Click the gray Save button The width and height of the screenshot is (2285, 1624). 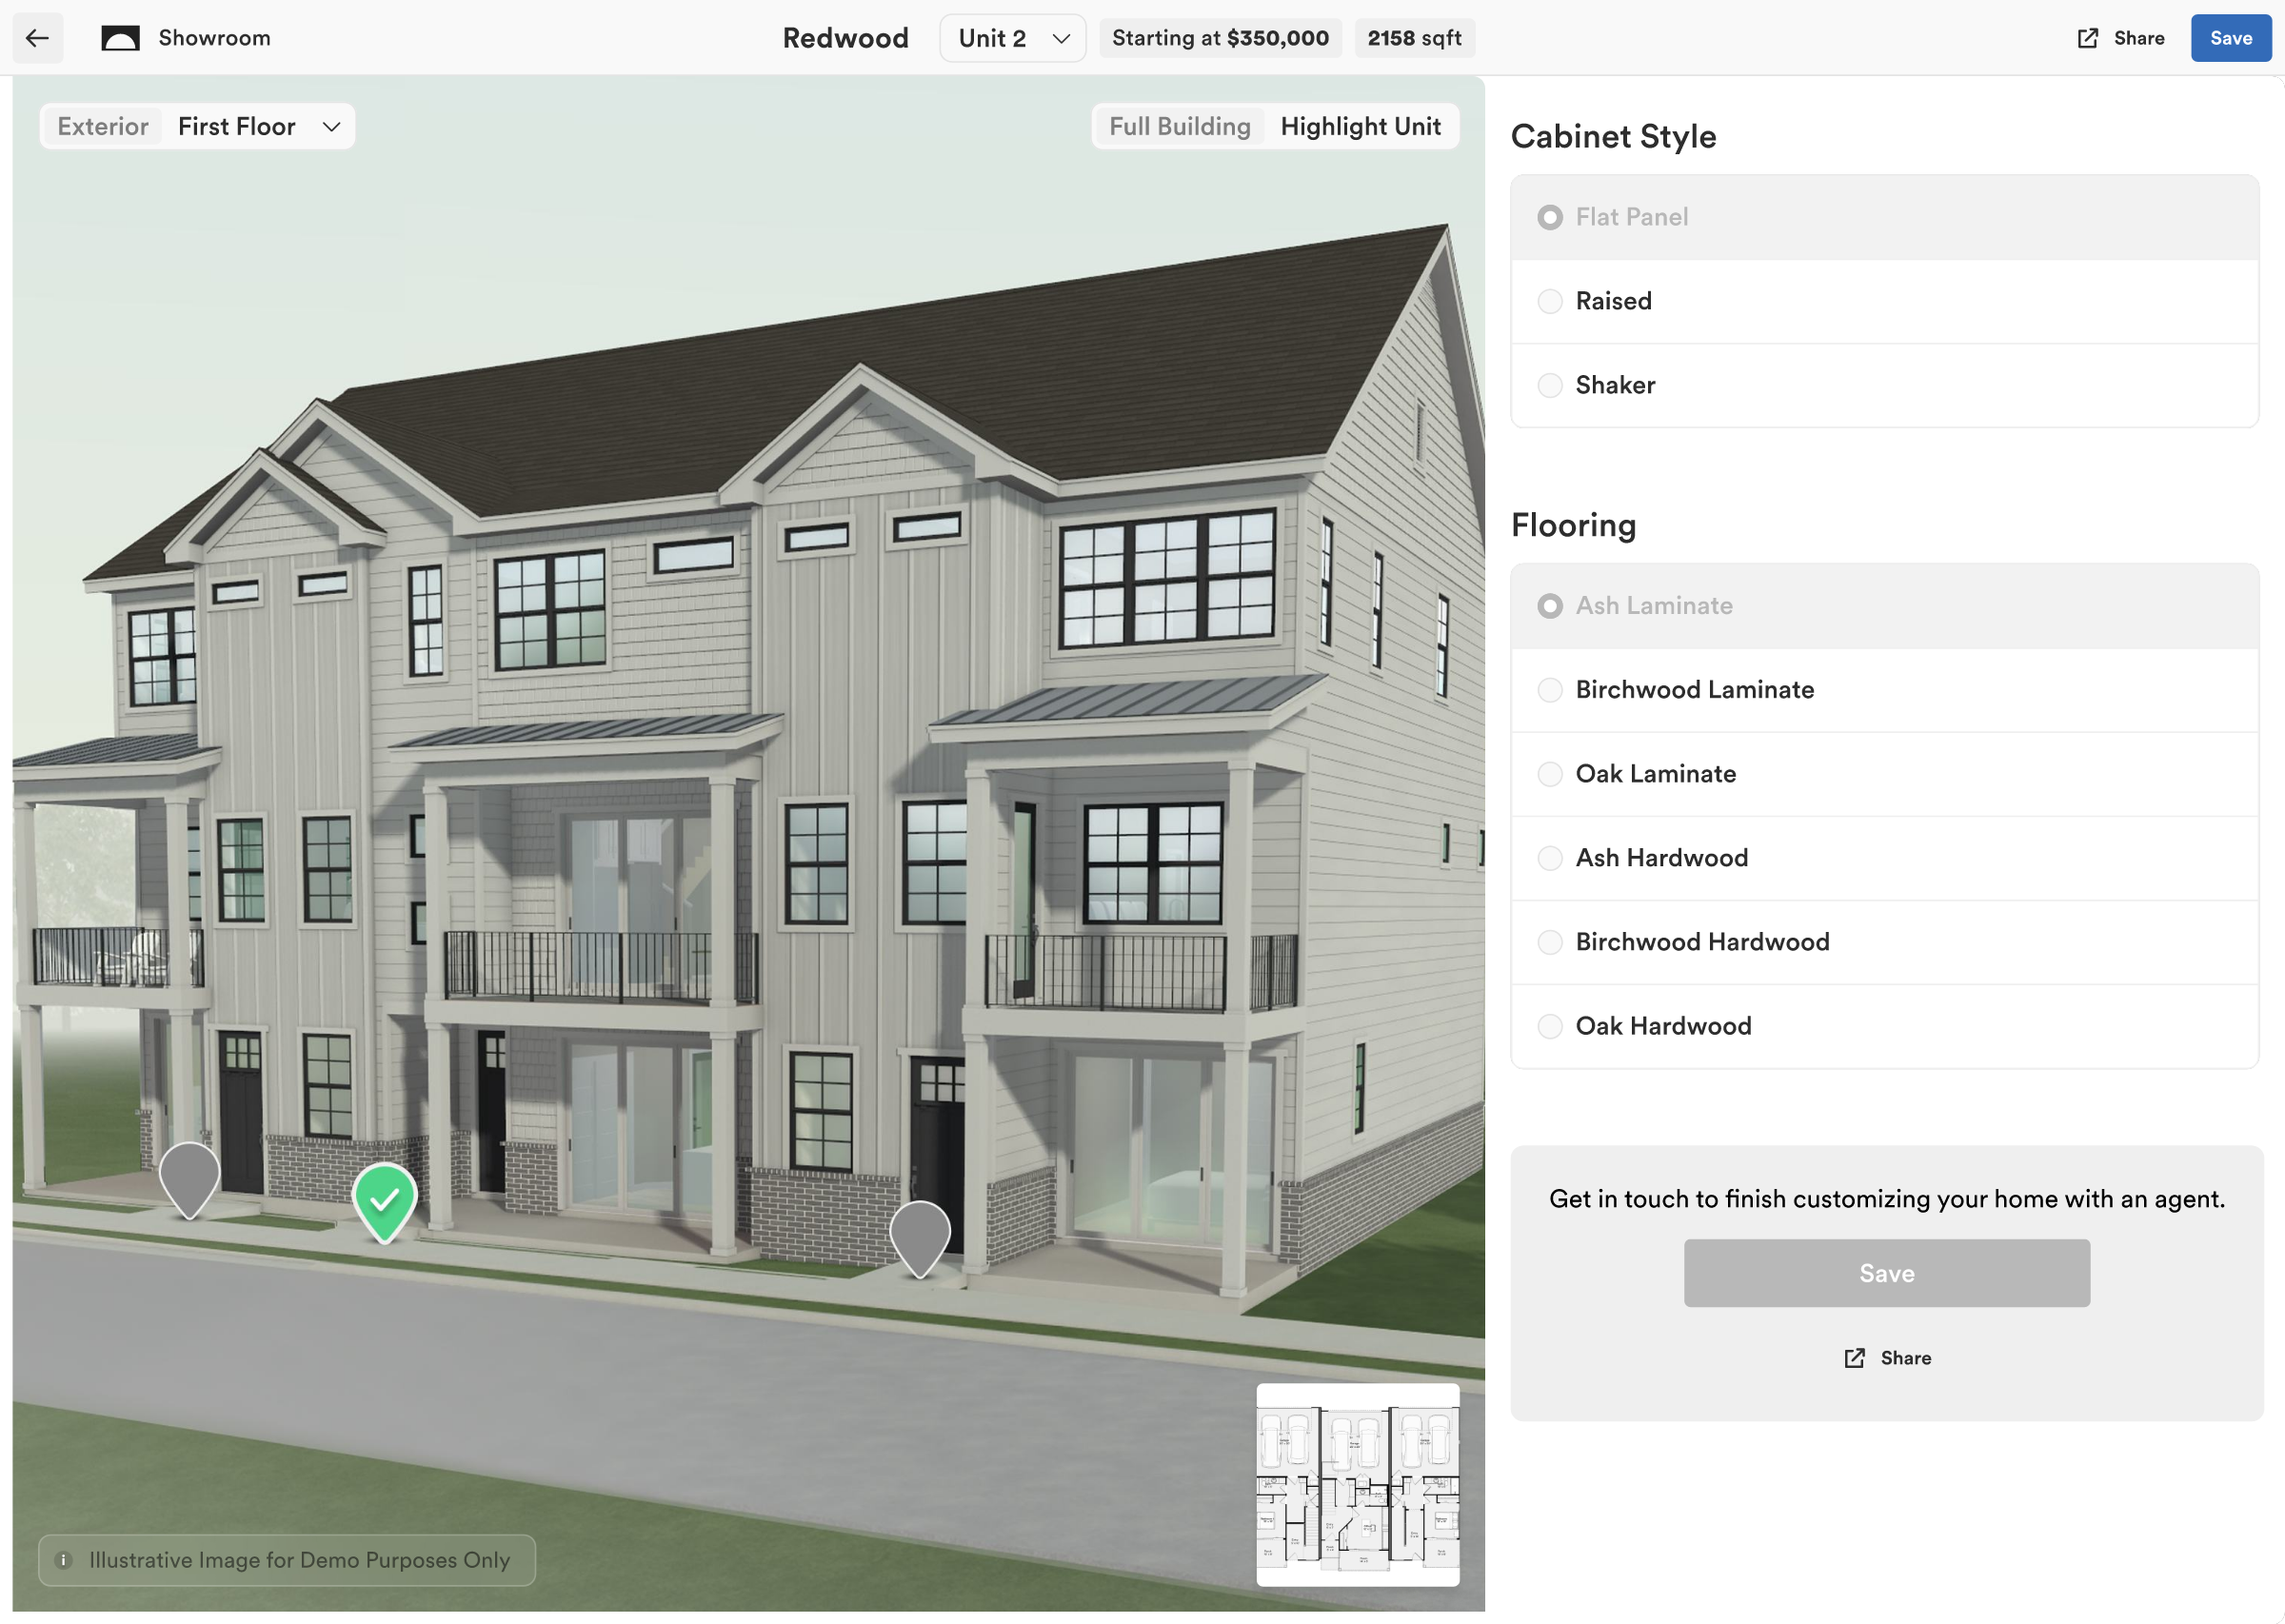coord(1886,1272)
